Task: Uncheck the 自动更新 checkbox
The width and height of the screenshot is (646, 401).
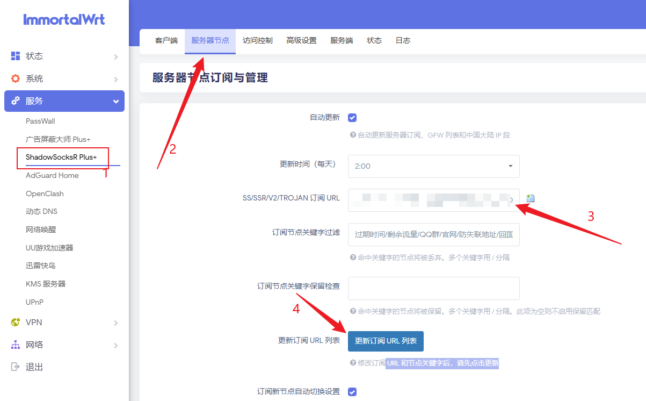Action: click(352, 118)
